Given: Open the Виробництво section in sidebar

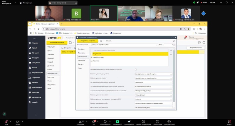Looking at the screenshot, I should (37, 72).
